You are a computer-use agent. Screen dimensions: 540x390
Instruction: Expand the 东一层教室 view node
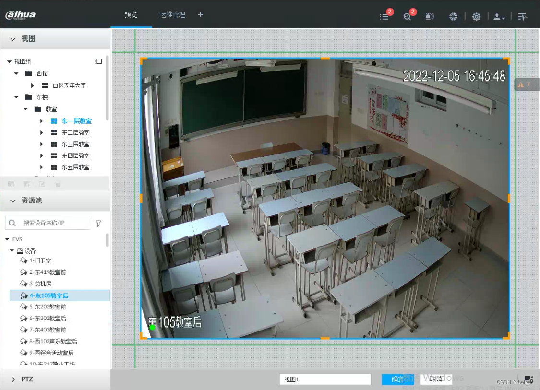coord(42,121)
